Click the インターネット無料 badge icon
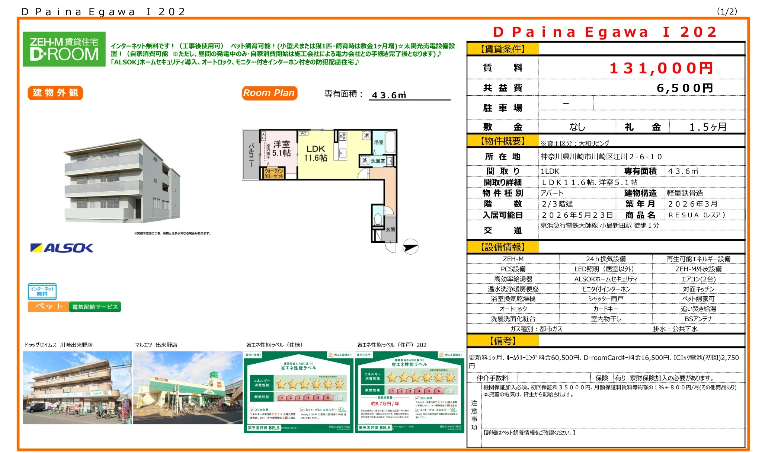The image size is (765, 453). click(x=42, y=291)
